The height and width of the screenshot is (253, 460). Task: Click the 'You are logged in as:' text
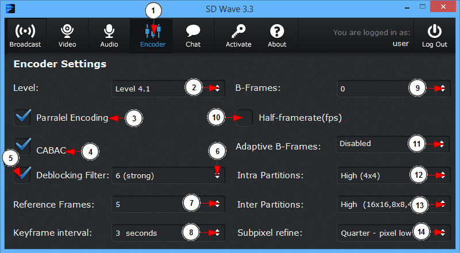pos(371,32)
